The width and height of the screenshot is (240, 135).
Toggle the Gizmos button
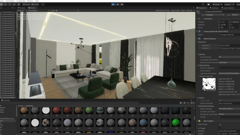pos(189,11)
